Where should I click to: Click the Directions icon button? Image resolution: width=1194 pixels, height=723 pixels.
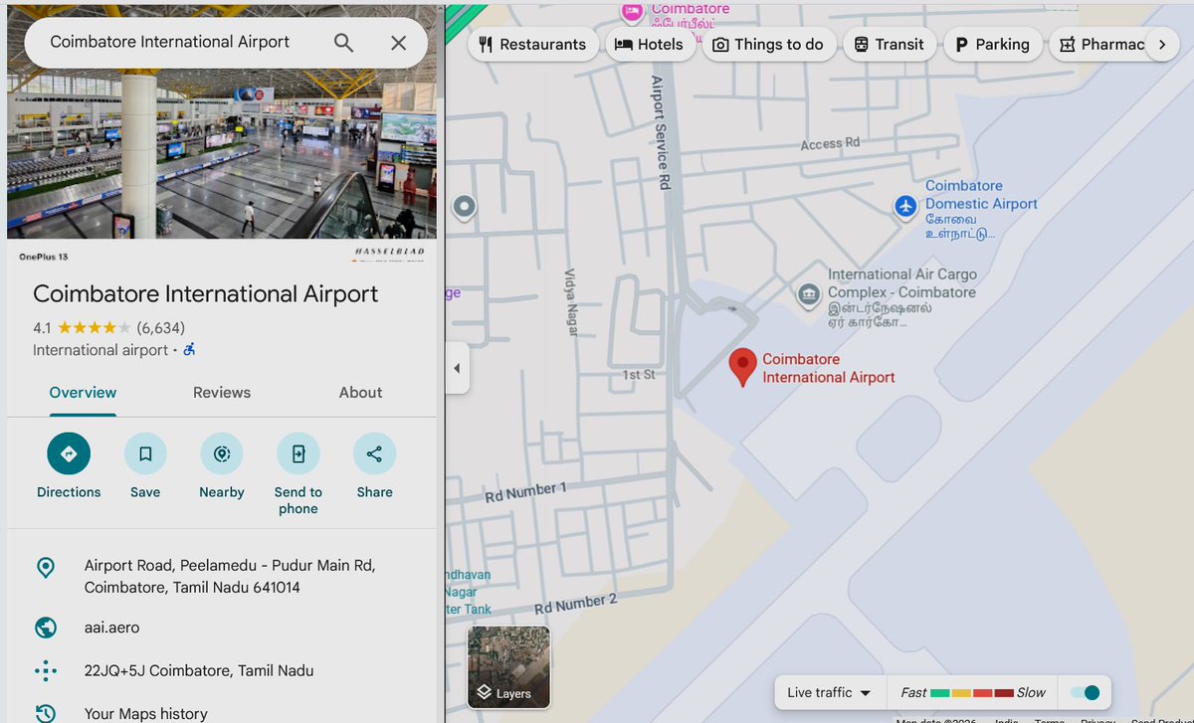[69, 453]
